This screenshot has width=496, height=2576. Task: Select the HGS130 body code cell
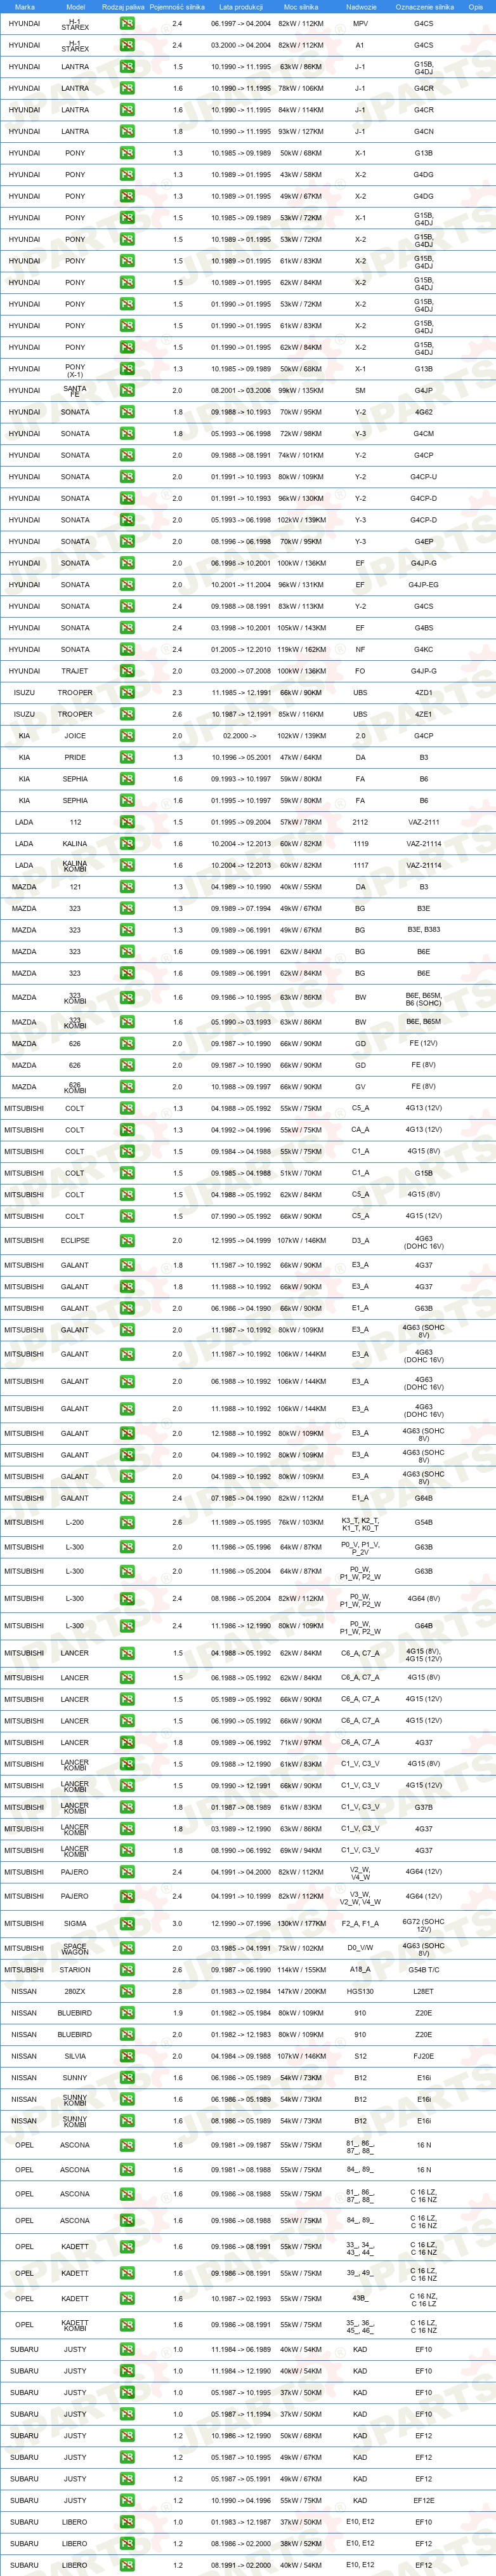click(x=360, y=1991)
